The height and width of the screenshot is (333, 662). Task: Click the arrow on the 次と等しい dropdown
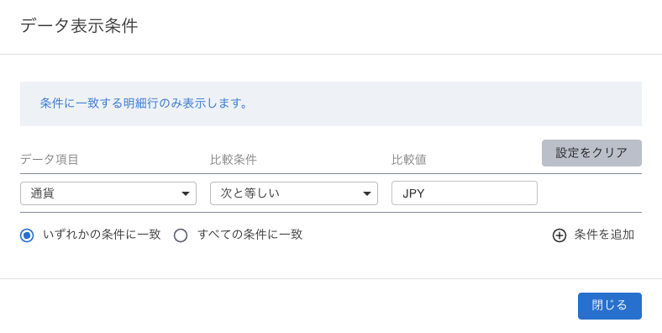367,193
